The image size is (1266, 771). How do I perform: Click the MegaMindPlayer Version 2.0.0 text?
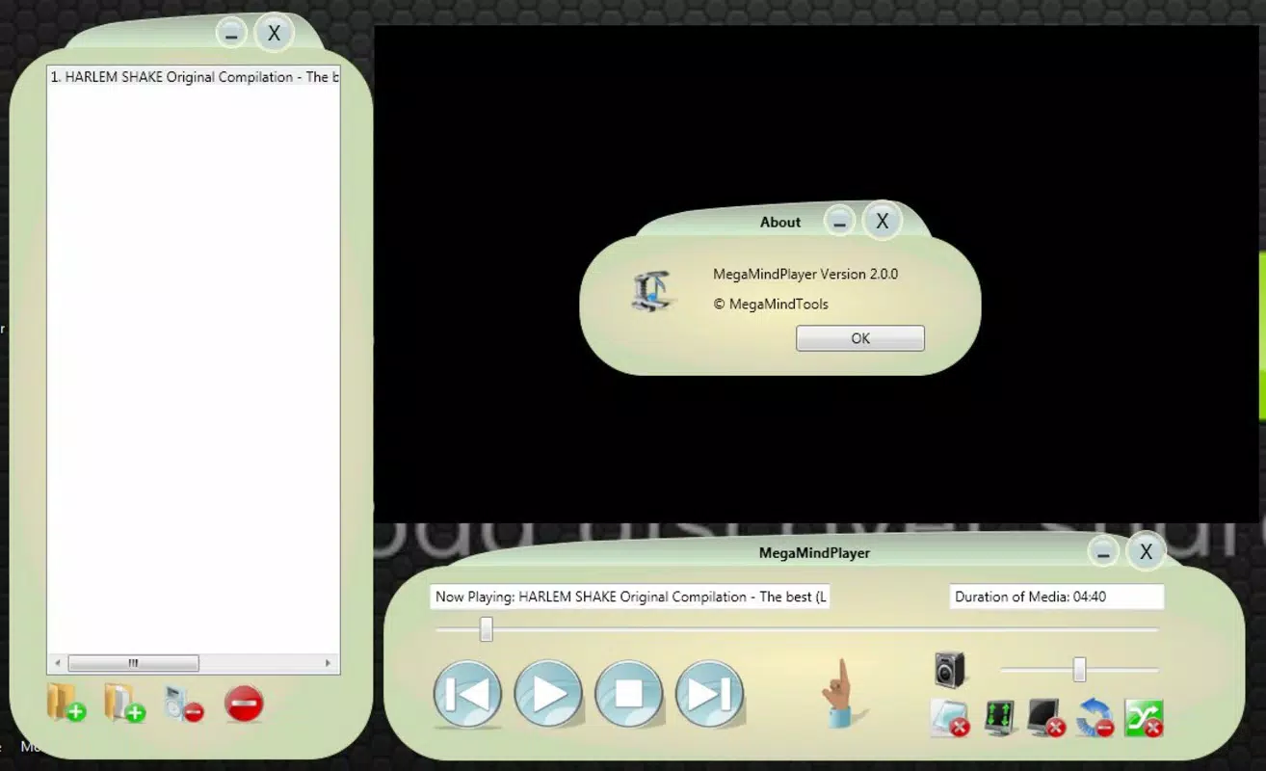coord(805,274)
